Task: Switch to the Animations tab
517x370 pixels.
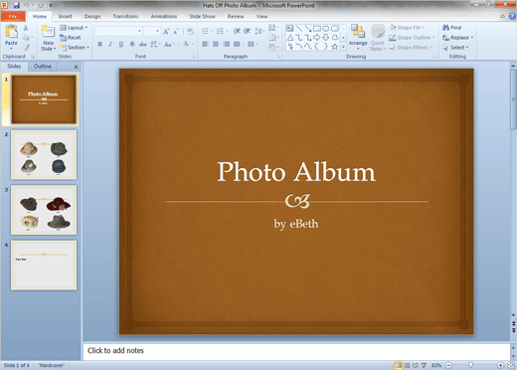Action: pyautogui.click(x=164, y=16)
